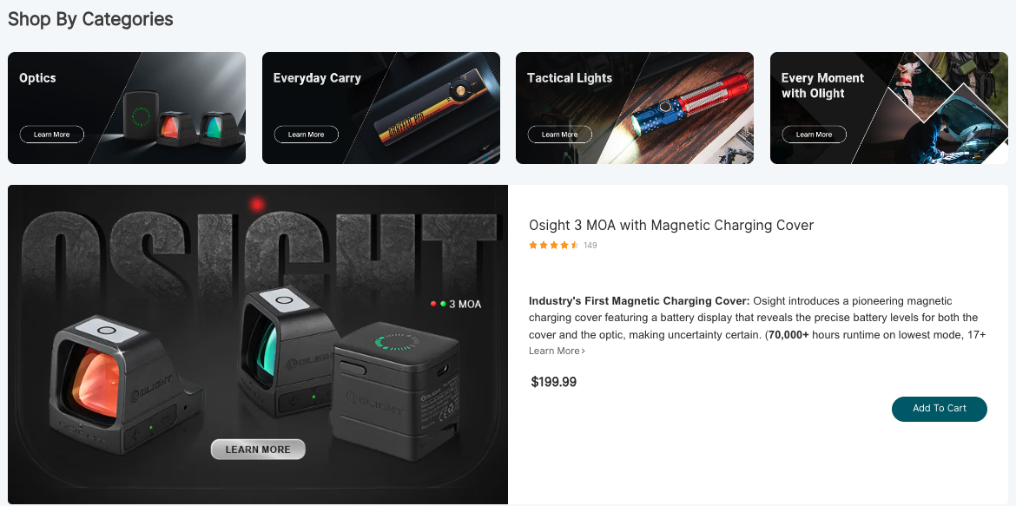
Task: Select the Optics category card image
Action: coord(183,119)
